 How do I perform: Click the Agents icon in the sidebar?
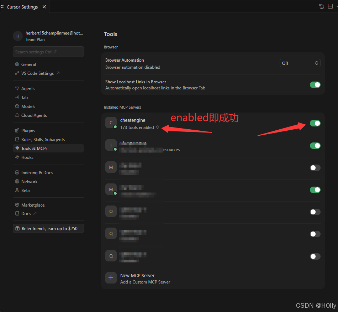[x=17, y=88]
